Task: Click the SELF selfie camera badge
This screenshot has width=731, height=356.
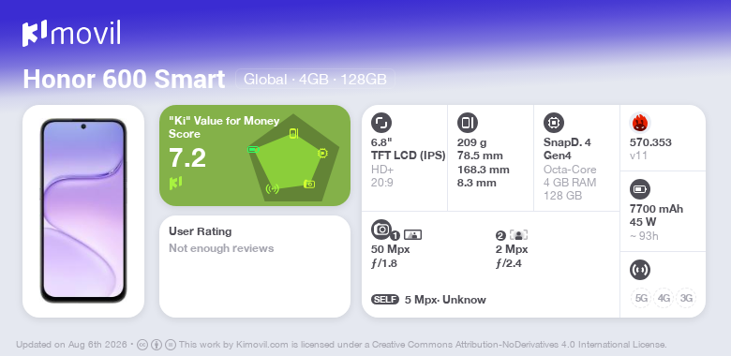Action: tap(385, 299)
